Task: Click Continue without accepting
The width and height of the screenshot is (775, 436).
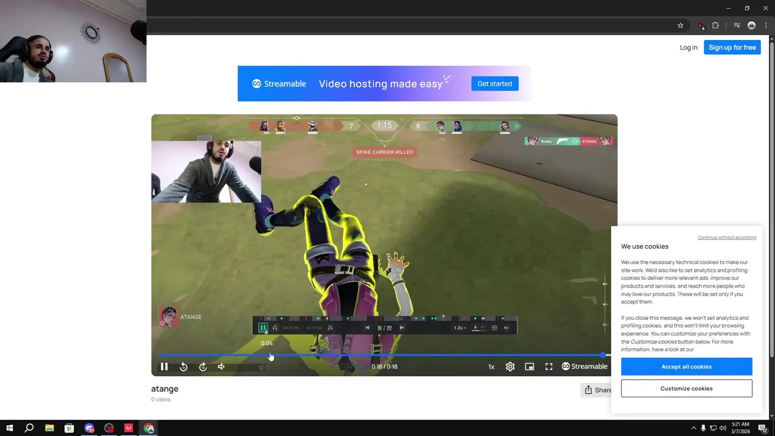Action: coord(727,237)
